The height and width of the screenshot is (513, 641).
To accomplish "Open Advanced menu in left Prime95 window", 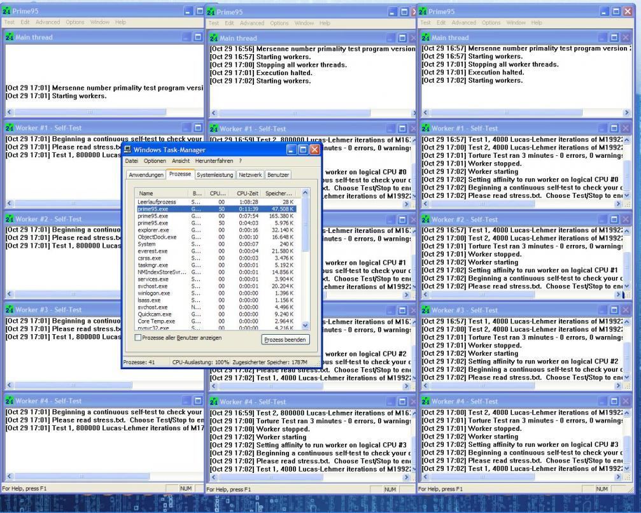I will tap(47, 22).
